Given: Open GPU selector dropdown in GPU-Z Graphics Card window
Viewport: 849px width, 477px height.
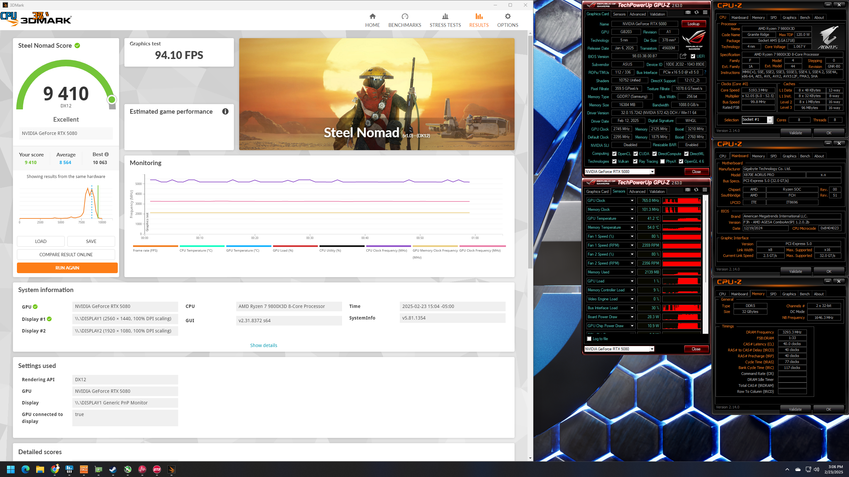Looking at the screenshot, I should click(652, 172).
